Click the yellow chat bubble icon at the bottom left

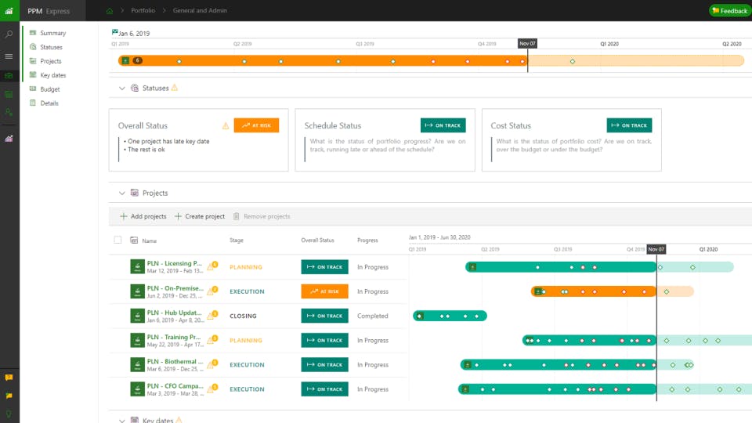pyautogui.click(x=9, y=378)
